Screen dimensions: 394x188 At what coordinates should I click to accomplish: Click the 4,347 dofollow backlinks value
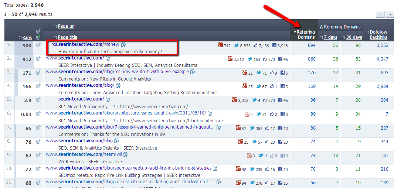coord(382,59)
